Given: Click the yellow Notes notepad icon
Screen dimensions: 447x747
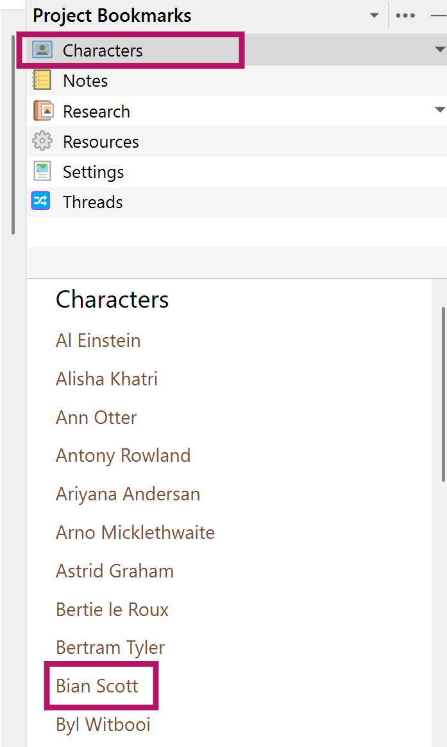Looking at the screenshot, I should pyautogui.click(x=42, y=81).
